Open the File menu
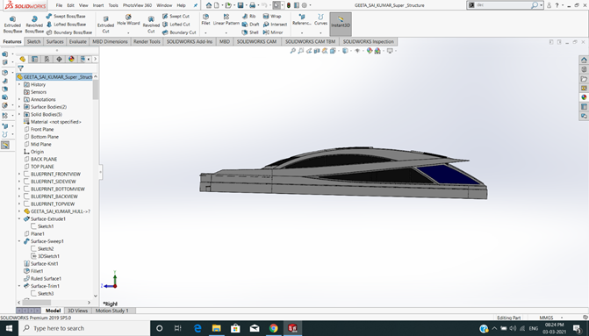 tap(59, 5)
